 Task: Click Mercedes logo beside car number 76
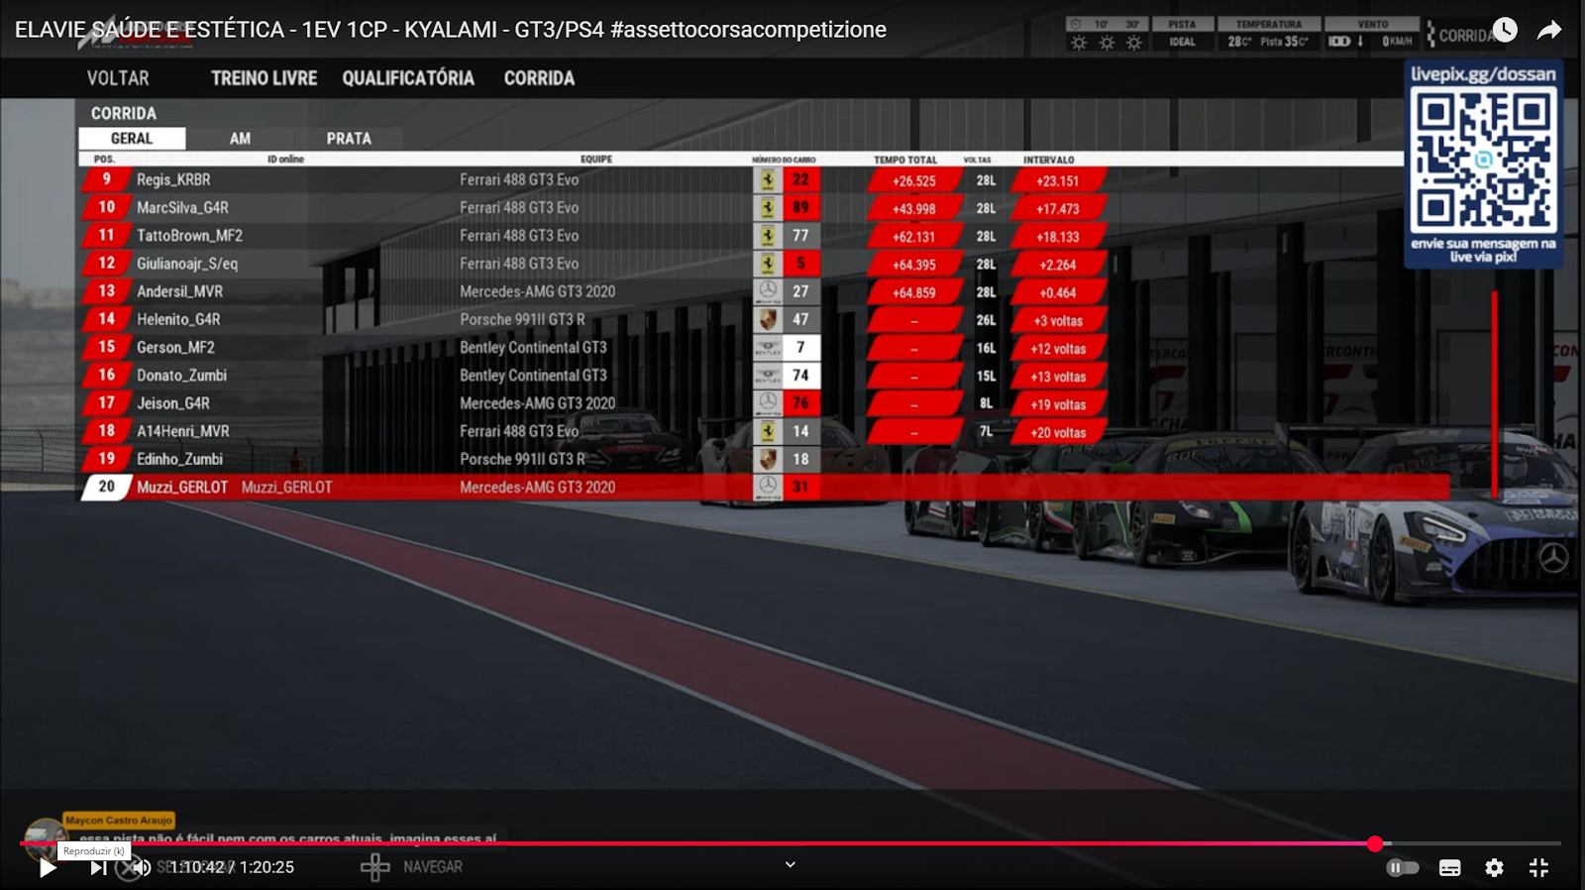[x=768, y=403]
